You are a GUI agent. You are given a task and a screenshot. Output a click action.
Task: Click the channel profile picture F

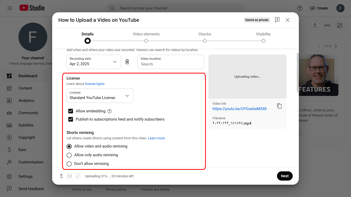33,37
